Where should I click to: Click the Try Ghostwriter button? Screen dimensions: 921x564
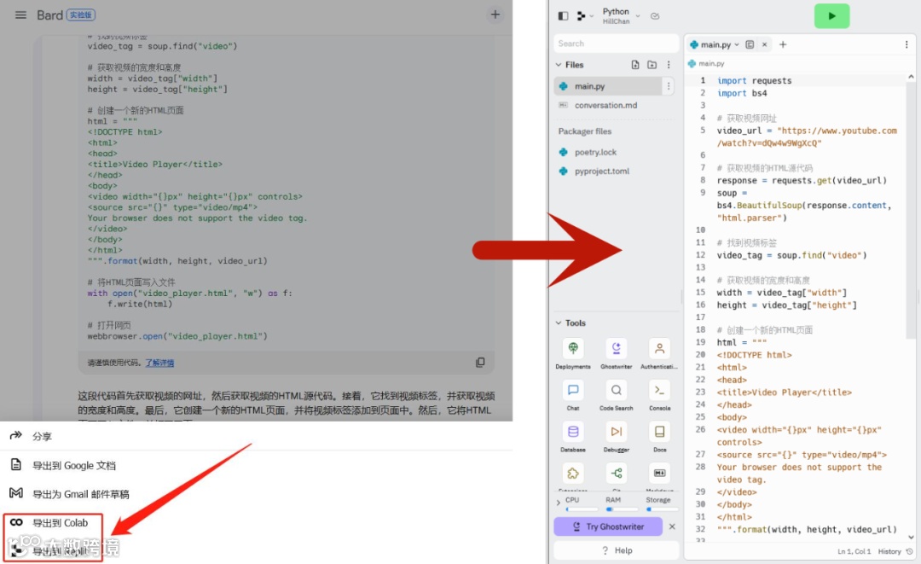(608, 526)
